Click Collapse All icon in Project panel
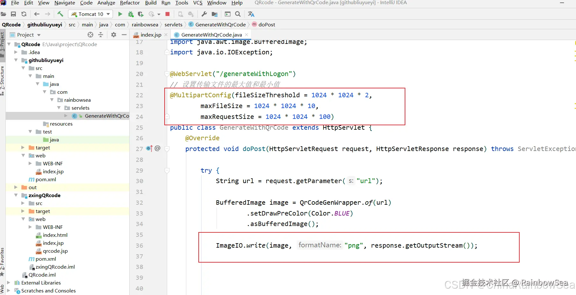 click(x=101, y=35)
